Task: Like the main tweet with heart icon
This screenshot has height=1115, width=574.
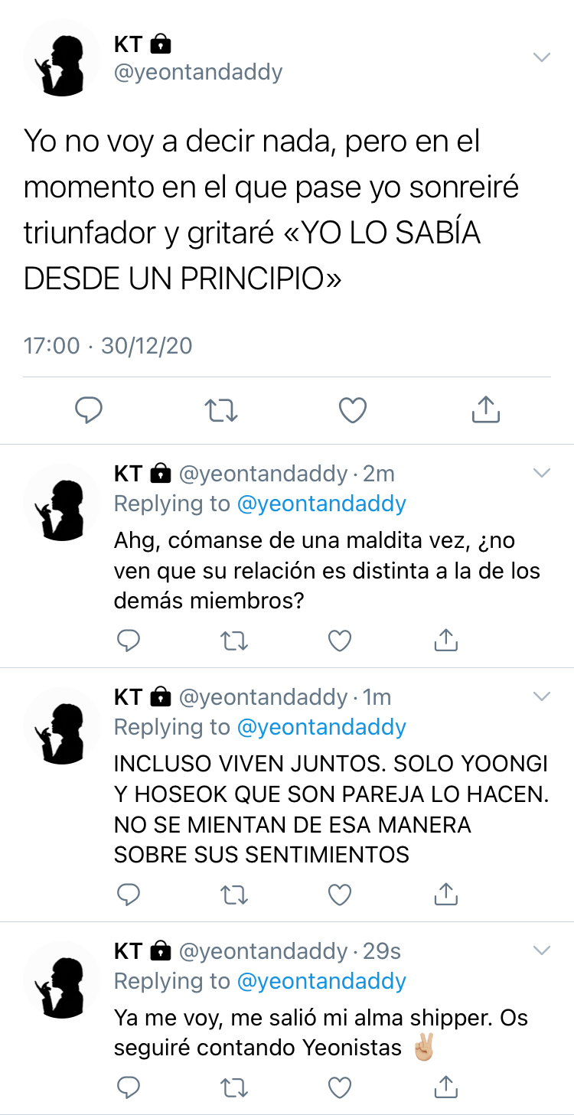Action: [353, 411]
